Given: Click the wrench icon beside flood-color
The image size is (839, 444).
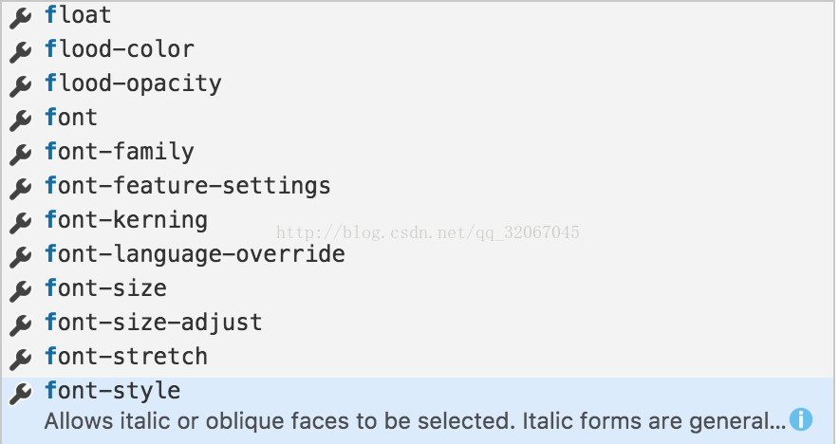Looking at the screenshot, I should pyautogui.click(x=20, y=52).
